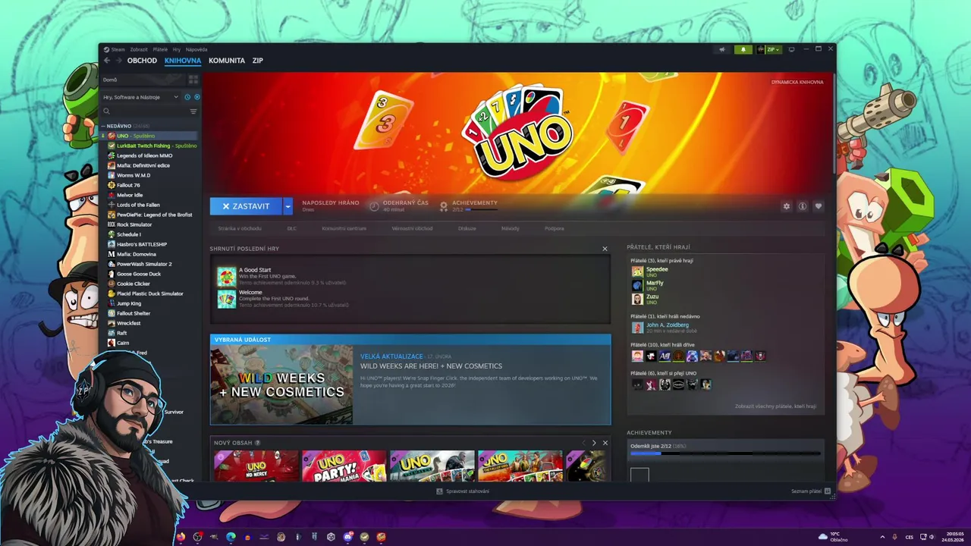Open the Přátelé menu
Image resolution: width=971 pixels, height=546 pixels.
pyautogui.click(x=160, y=49)
